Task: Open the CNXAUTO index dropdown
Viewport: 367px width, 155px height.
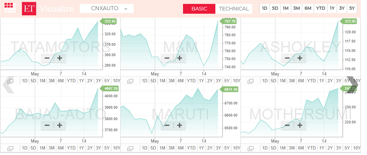Action: tap(107, 8)
